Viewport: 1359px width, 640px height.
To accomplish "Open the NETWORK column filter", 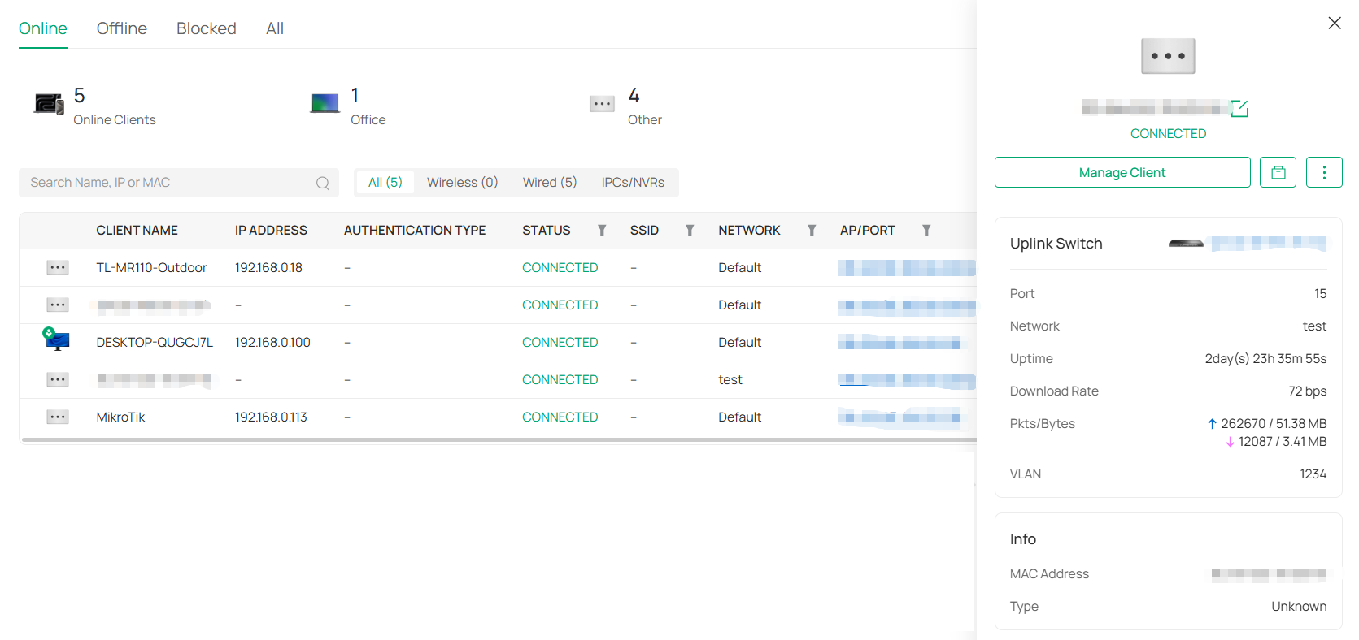I will tap(811, 231).
